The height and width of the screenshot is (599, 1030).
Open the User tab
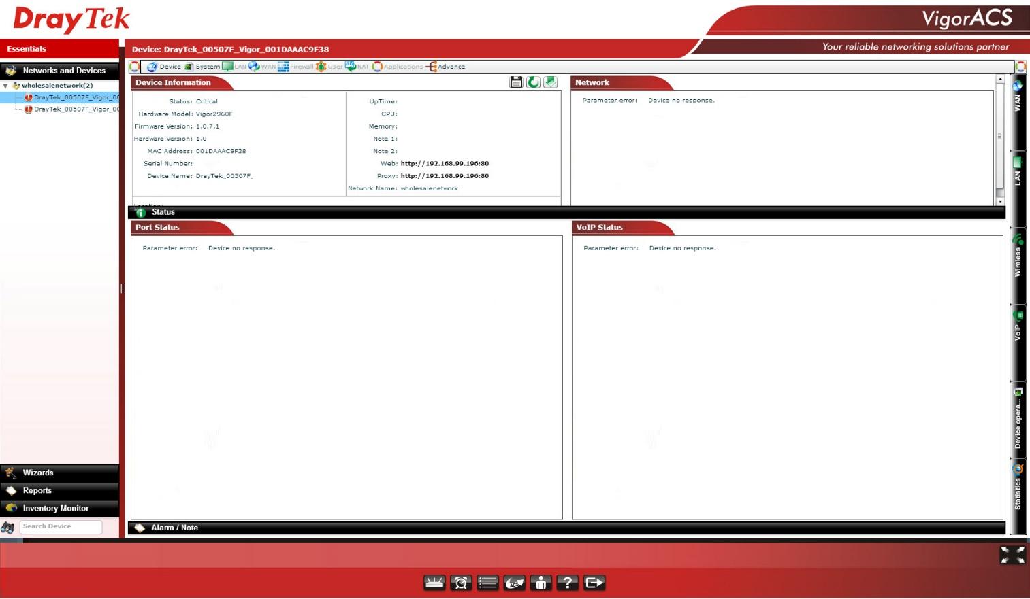(x=329, y=67)
